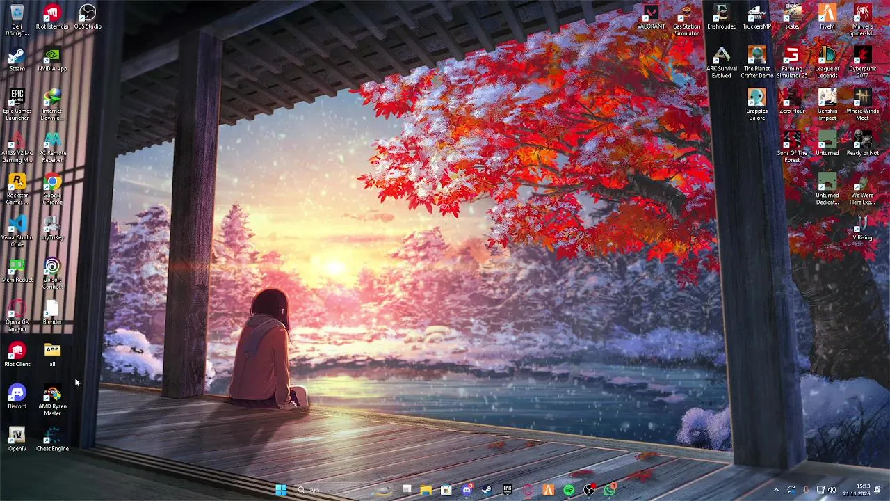
Task: Select the We Were Here Expeditions icon
Action: [x=862, y=189]
